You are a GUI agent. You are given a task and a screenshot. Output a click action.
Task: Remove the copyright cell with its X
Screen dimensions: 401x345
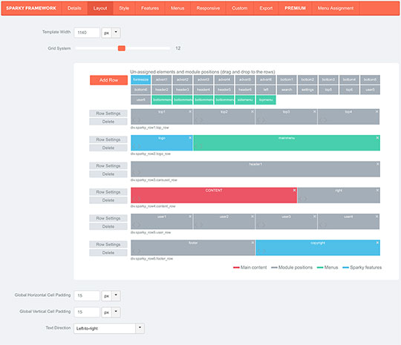[x=377, y=243]
